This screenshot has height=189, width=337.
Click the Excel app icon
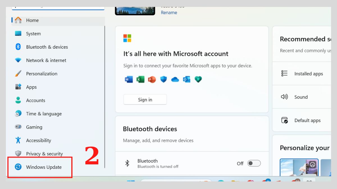140,80
